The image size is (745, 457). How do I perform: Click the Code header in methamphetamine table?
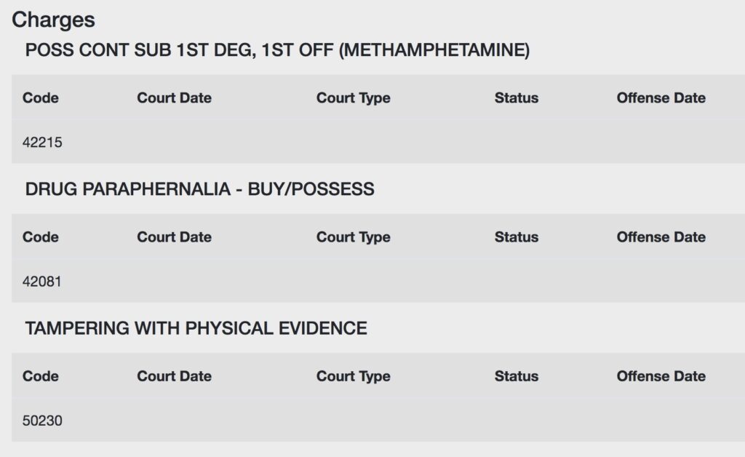tap(41, 98)
